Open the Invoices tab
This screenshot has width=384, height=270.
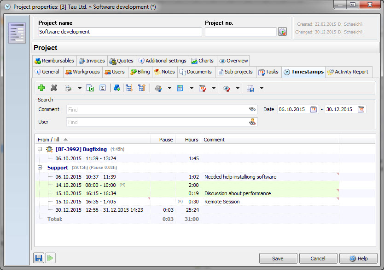92,61
